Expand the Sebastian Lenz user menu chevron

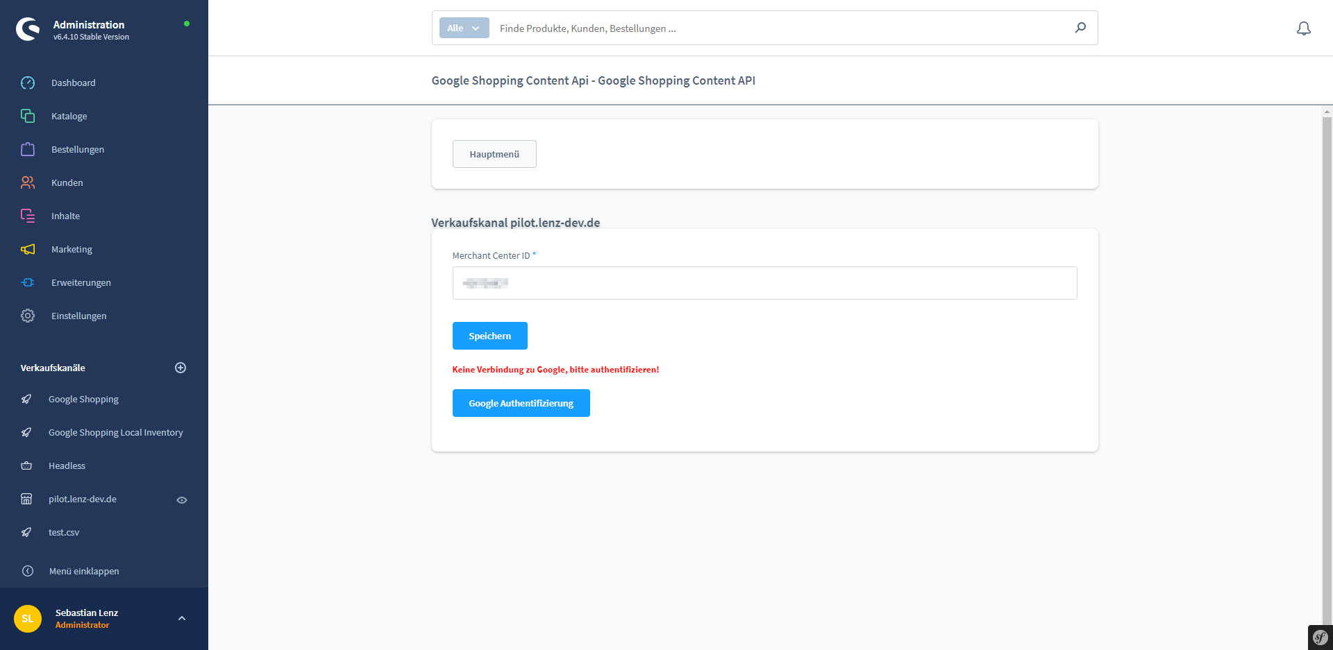(x=182, y=618)
